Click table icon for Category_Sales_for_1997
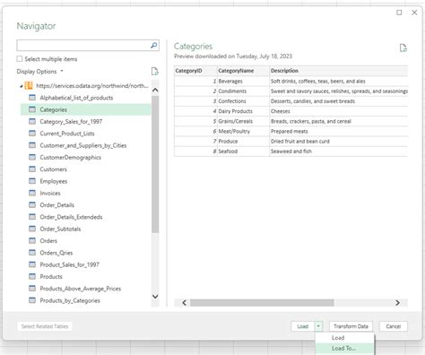The image size is (425, 355). pos(32,121)
